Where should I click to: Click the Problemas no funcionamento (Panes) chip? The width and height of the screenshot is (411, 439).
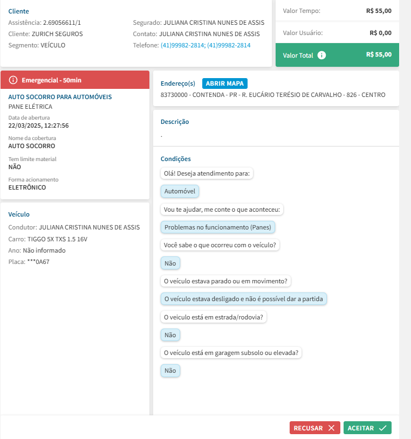(218, 227)
